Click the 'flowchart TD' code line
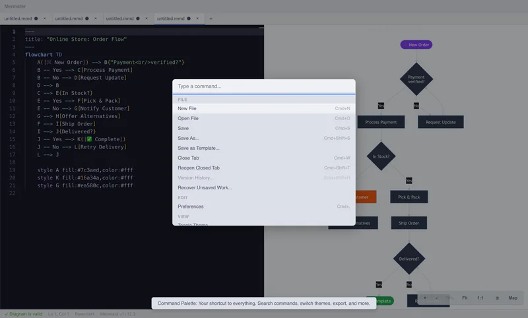 point(44,55)
